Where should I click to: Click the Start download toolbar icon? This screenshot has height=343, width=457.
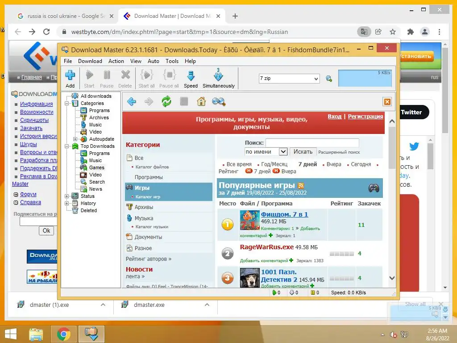pyautogui.click(x=89, y=75)
